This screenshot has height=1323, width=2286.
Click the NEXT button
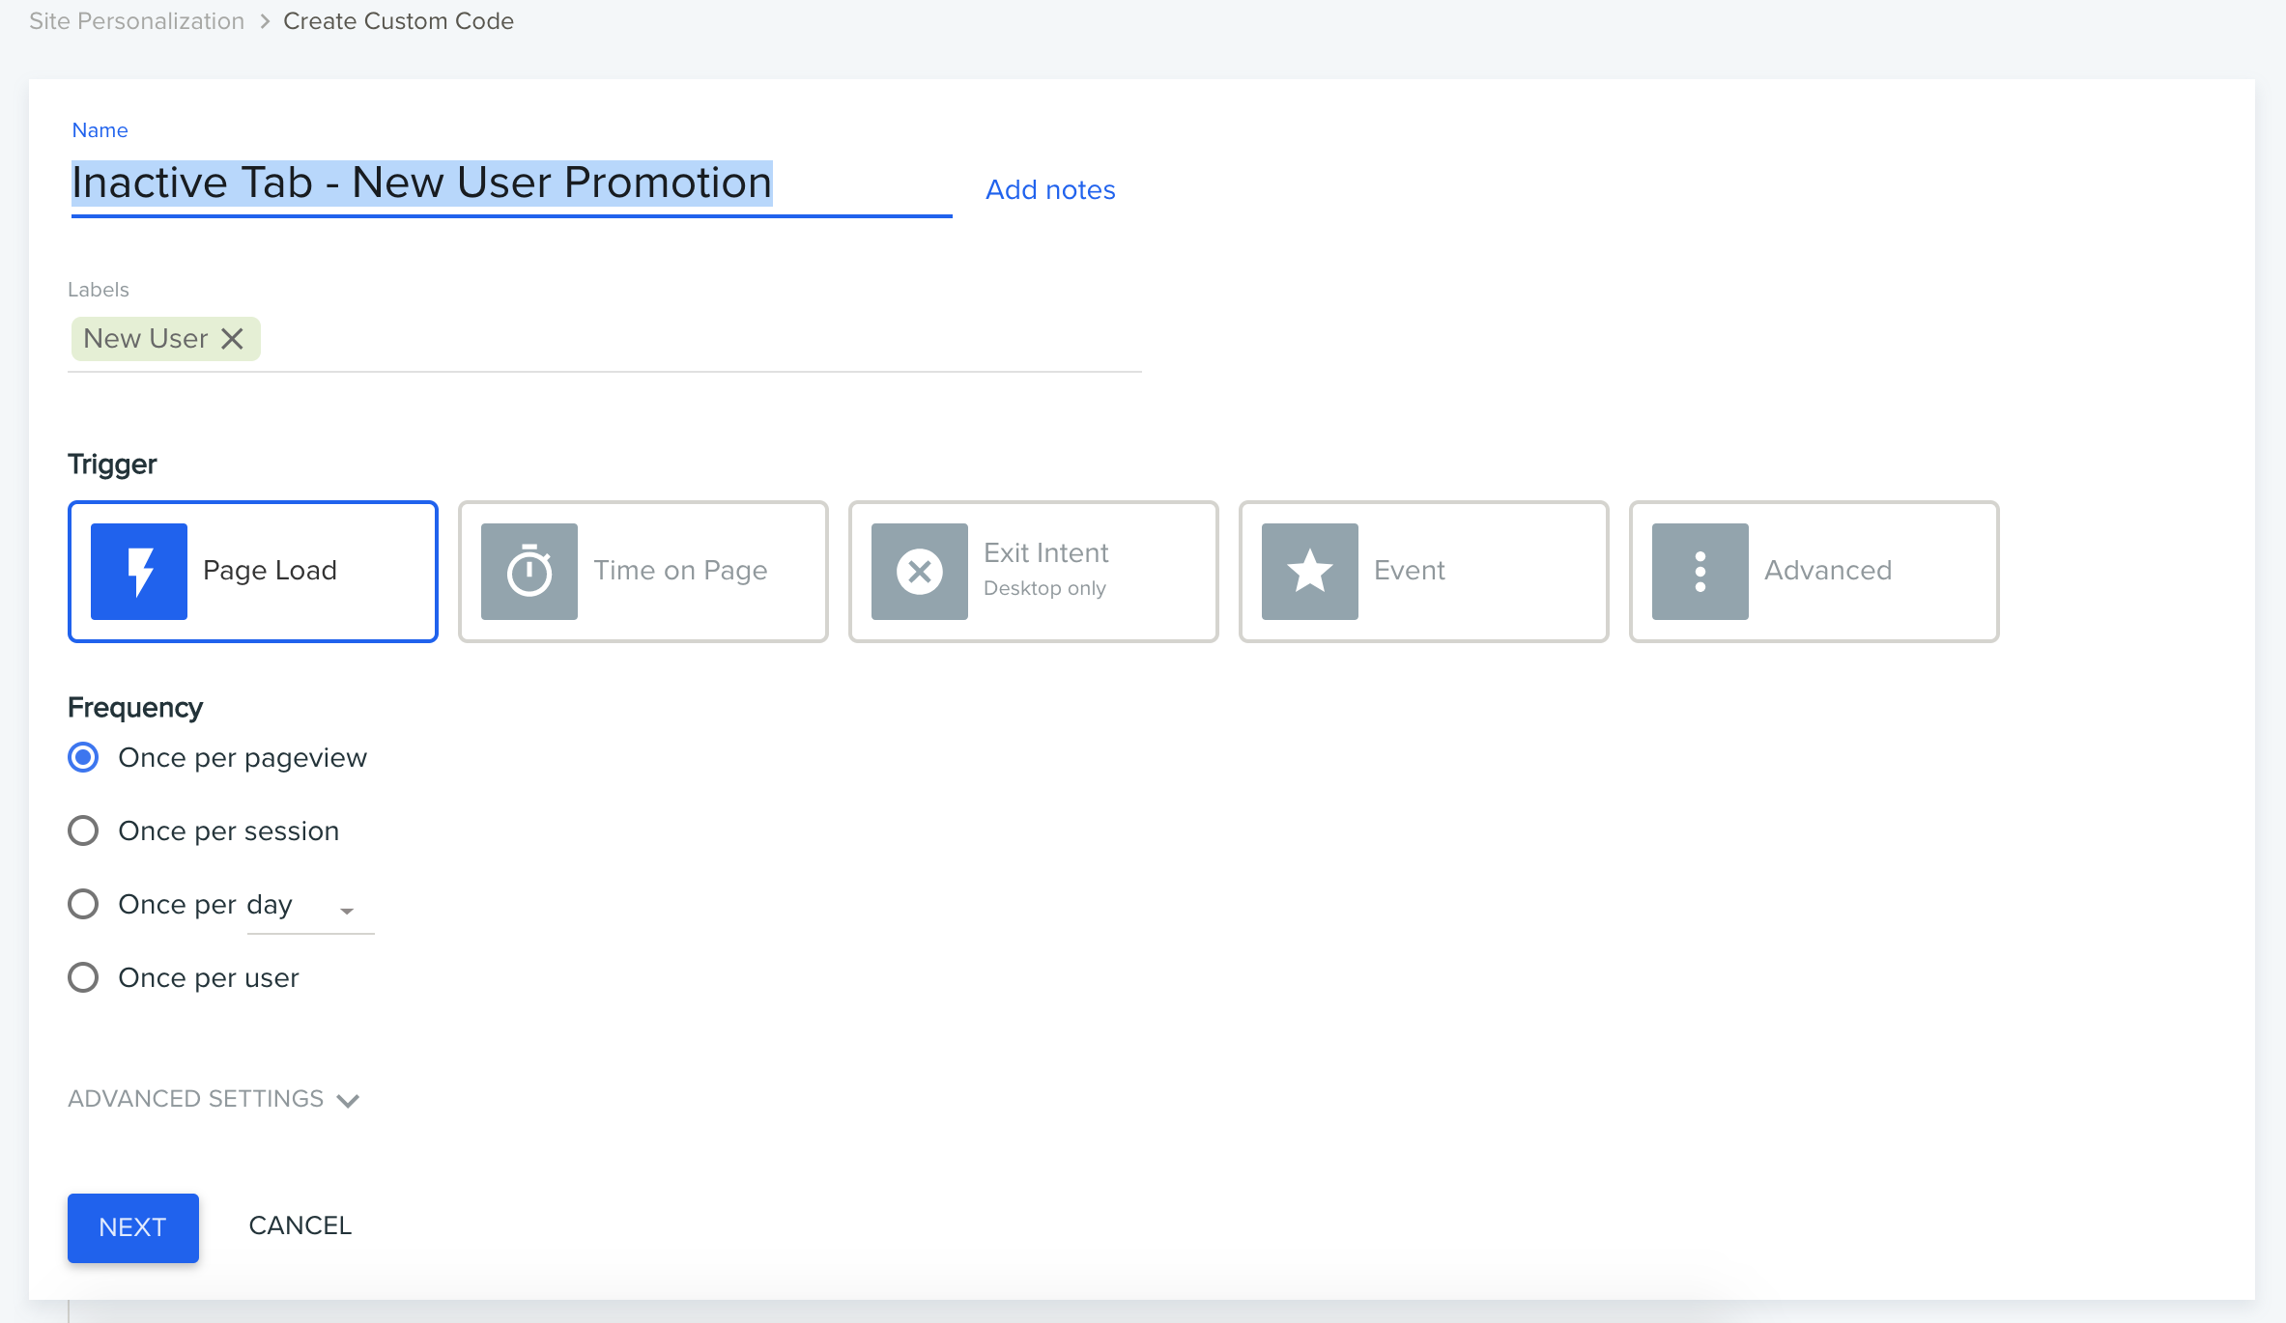click(133, 1227)
